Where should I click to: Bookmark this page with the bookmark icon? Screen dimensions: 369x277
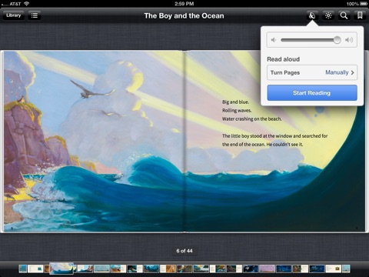[360, 15]
